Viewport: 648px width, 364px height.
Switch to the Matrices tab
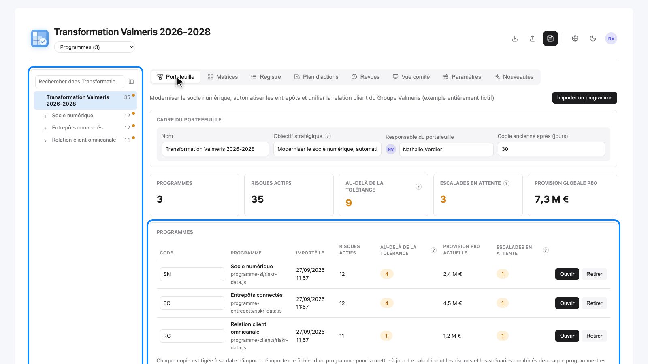click(222, 77)
